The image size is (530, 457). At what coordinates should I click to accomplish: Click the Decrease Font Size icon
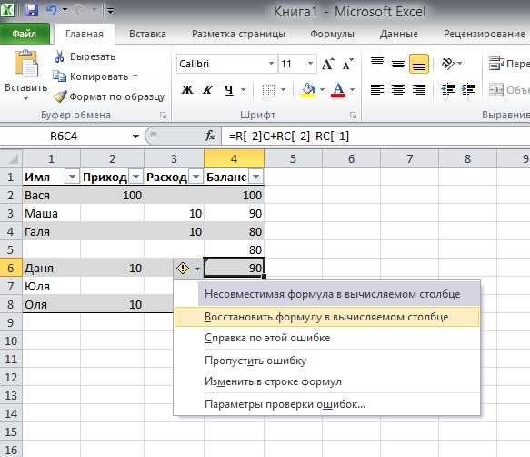click(x=347, y=64)
